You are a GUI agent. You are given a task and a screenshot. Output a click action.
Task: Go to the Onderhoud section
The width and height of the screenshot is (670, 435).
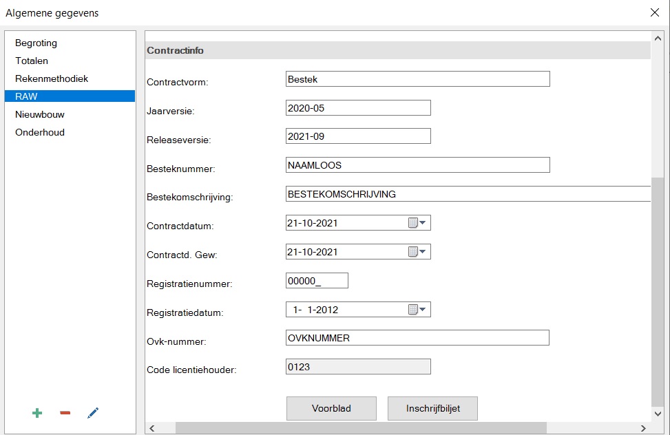click(x=40, y=132)
